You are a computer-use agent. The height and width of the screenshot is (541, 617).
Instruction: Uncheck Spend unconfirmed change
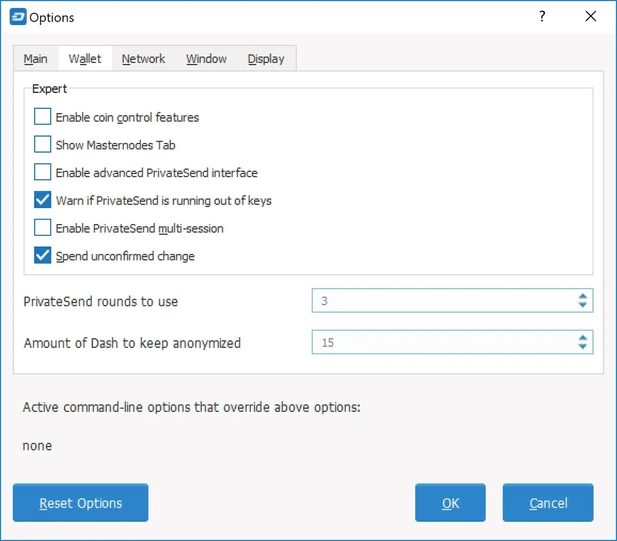coord(43,255)
